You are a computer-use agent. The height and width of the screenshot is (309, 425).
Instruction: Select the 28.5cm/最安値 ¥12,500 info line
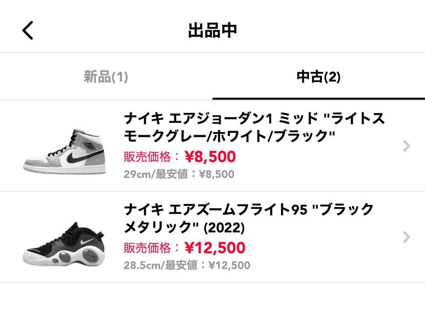(x=187, y=265)
